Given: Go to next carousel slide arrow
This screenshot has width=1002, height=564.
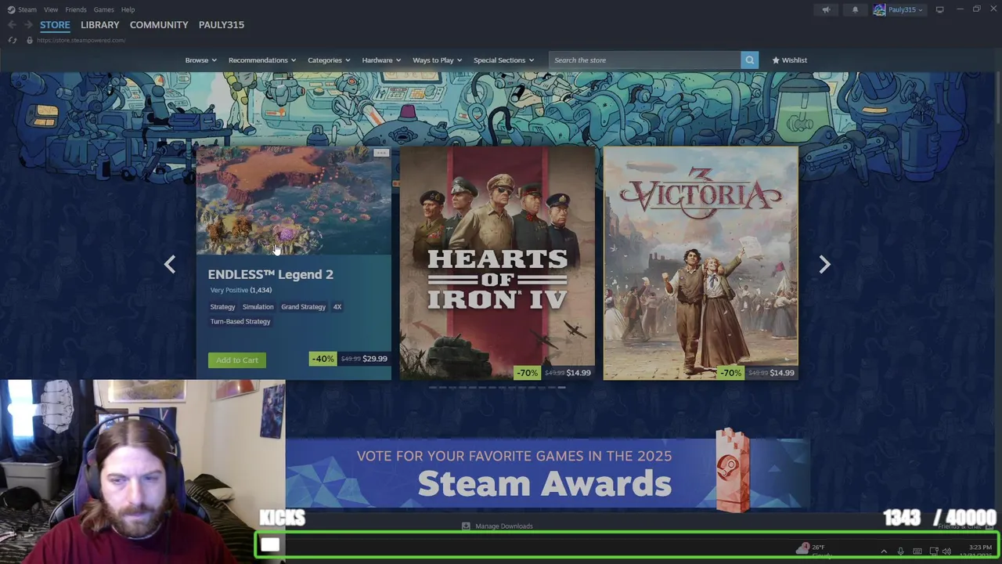Looking at the screenshot, I should pos(824,265).
